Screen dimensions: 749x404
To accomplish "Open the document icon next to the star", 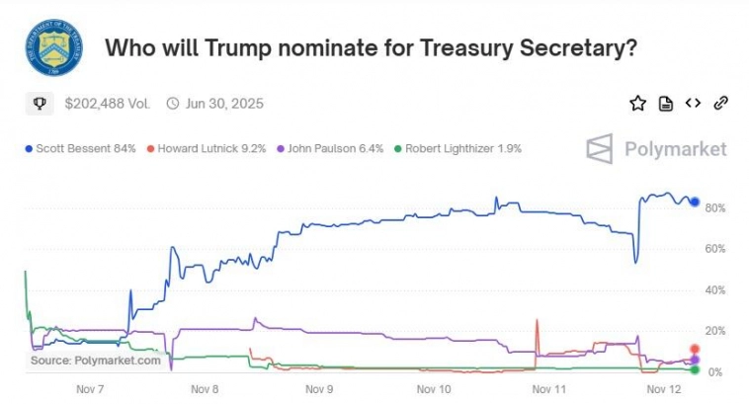I will coord(666,103).
